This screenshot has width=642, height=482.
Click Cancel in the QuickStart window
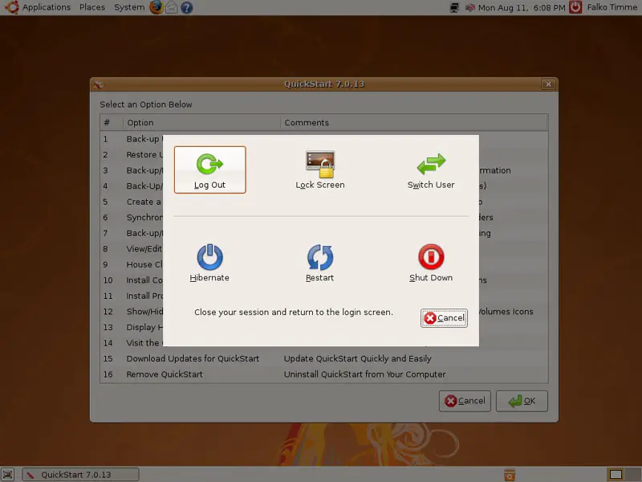[x=465, y=401]
